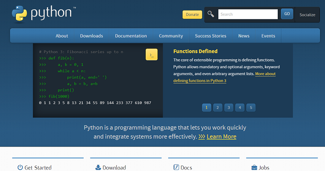Image resolution: width=325 pixels, height=171 pixels.
Task: Click the yellow Donate button
Action: click(x=192, y=15)
